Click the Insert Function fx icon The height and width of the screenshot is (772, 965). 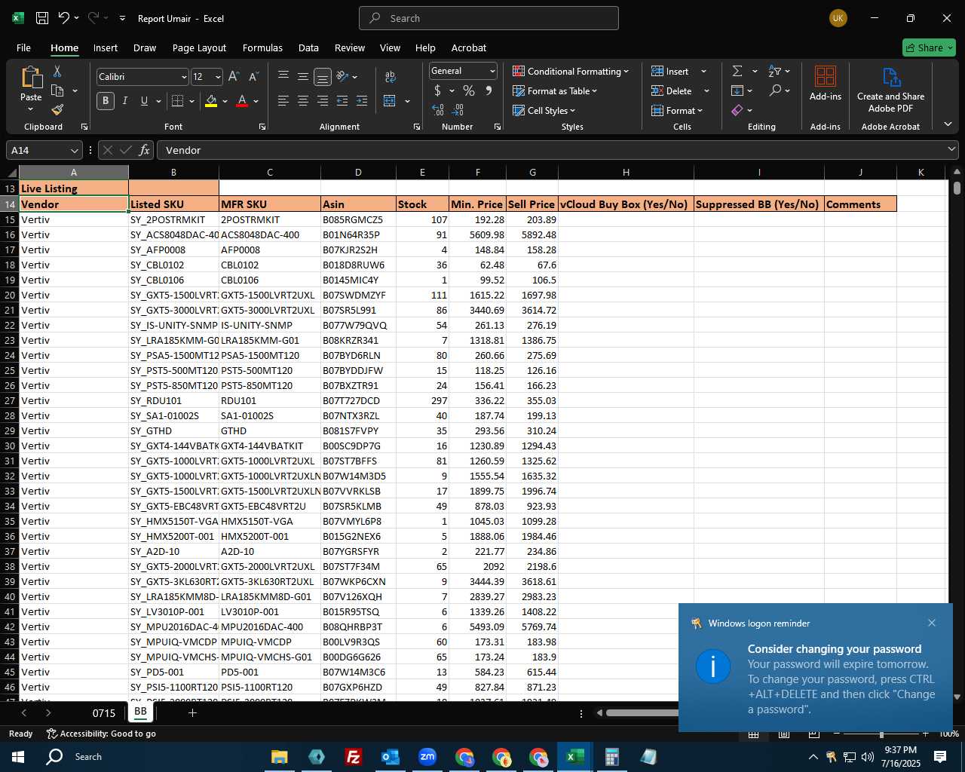tap(144, 150)
